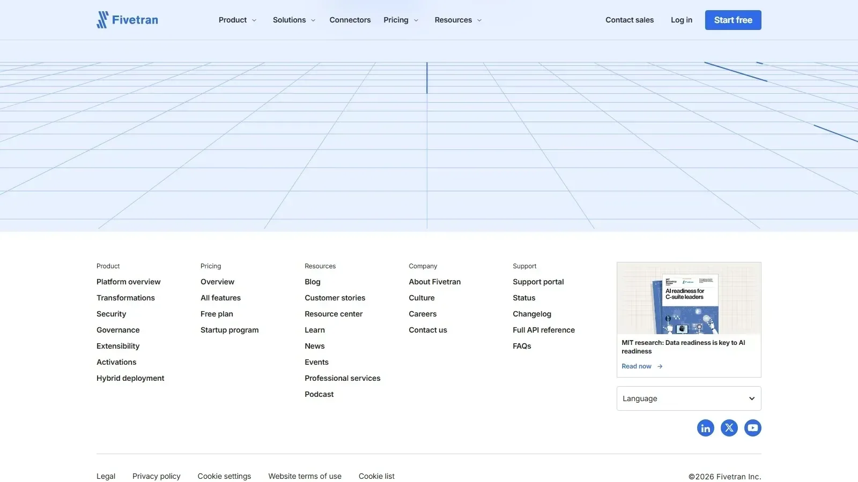The width and height of the screenshot is (858, 482).
Task: Open the Governance footer link
Action: tap(118, 330)
